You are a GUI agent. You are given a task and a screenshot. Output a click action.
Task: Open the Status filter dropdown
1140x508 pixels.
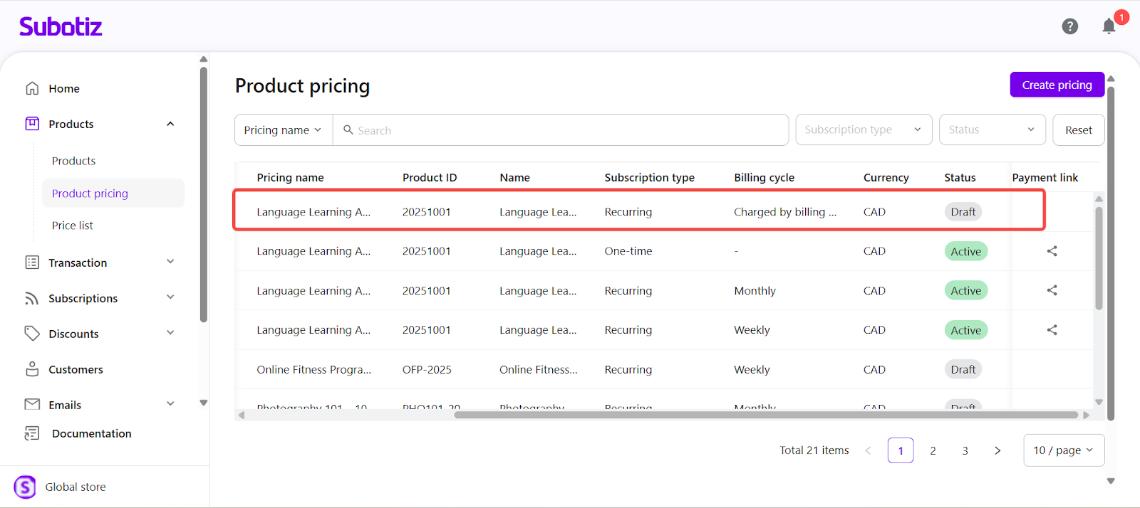coord(991,129)
